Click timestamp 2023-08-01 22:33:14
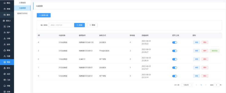Screen dimensions: 226x93 coord(146,76)
